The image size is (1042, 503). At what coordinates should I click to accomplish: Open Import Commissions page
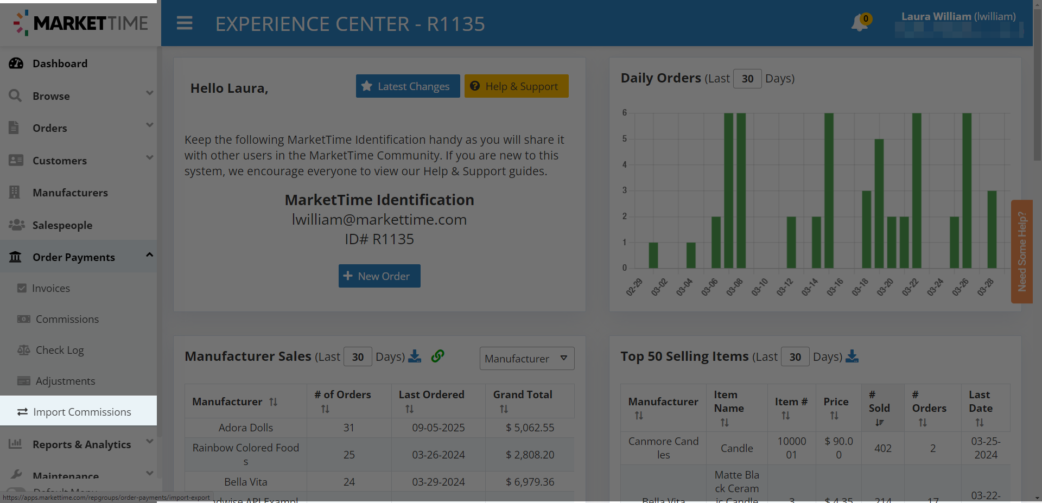pos(81,412)
